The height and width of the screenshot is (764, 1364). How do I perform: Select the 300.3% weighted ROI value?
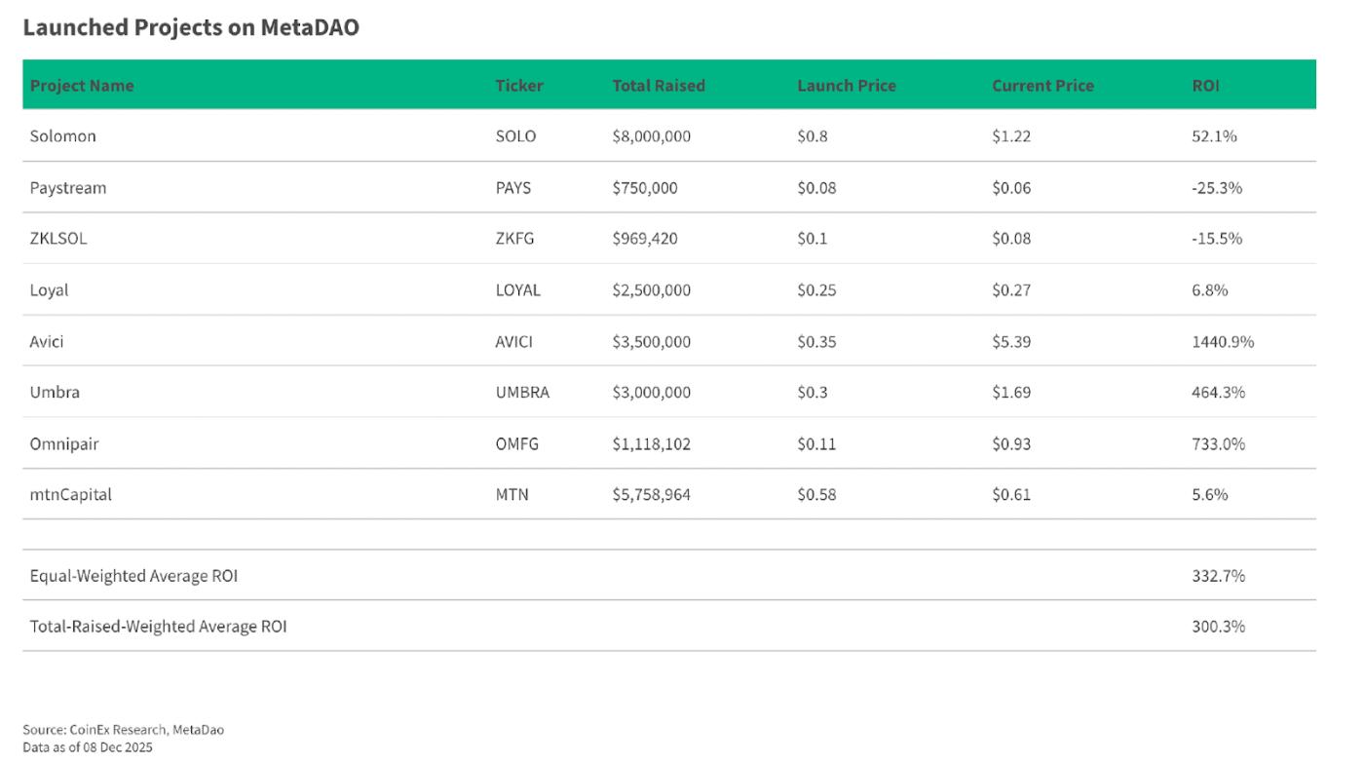point(1218,627)
